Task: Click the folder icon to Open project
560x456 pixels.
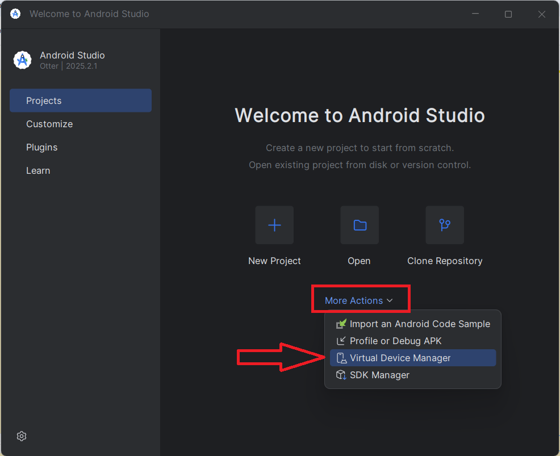Action: pyautogui.click(x=360, y=225)
